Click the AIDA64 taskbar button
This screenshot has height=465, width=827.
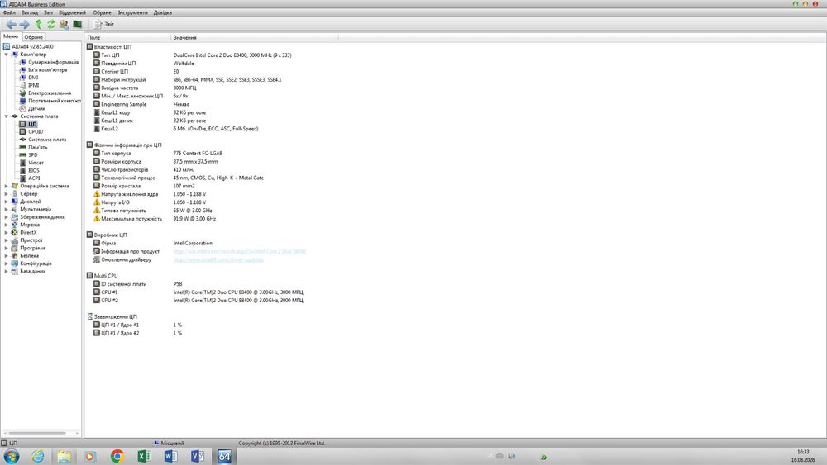pyautogui.click(x=224, y=456)
